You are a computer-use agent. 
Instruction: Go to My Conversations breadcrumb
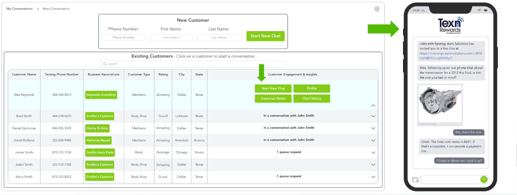click(19, 9)
